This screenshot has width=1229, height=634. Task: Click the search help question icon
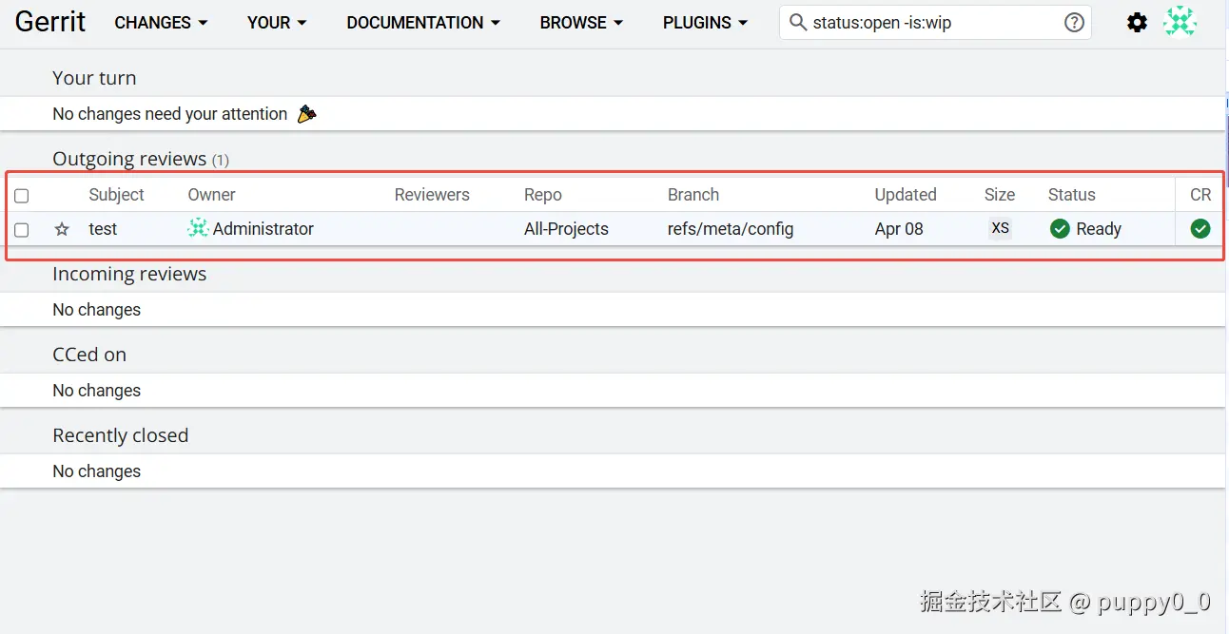pos(1074,23)
